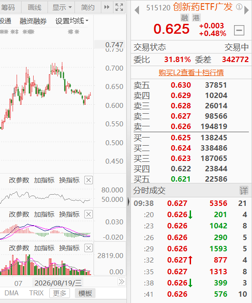
Task: Click the 港 badge under fund name
Action: [196, 18]
